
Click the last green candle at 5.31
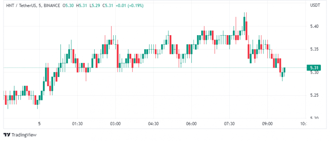click(284, 70)
